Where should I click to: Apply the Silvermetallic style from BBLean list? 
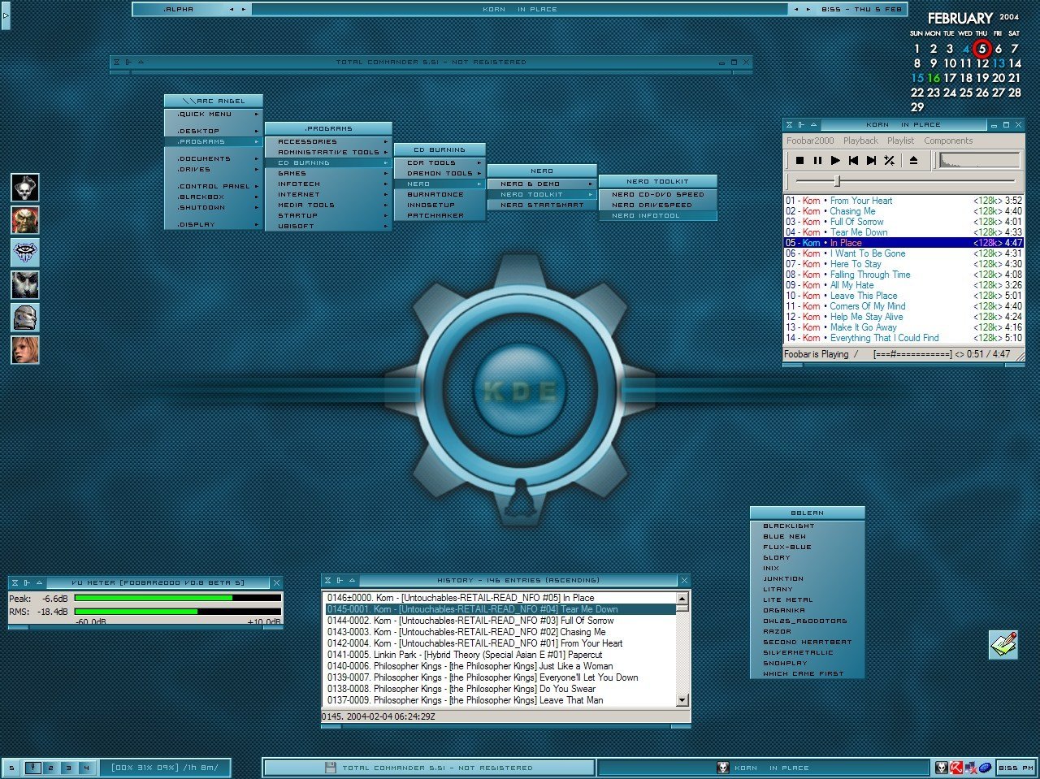798,652
